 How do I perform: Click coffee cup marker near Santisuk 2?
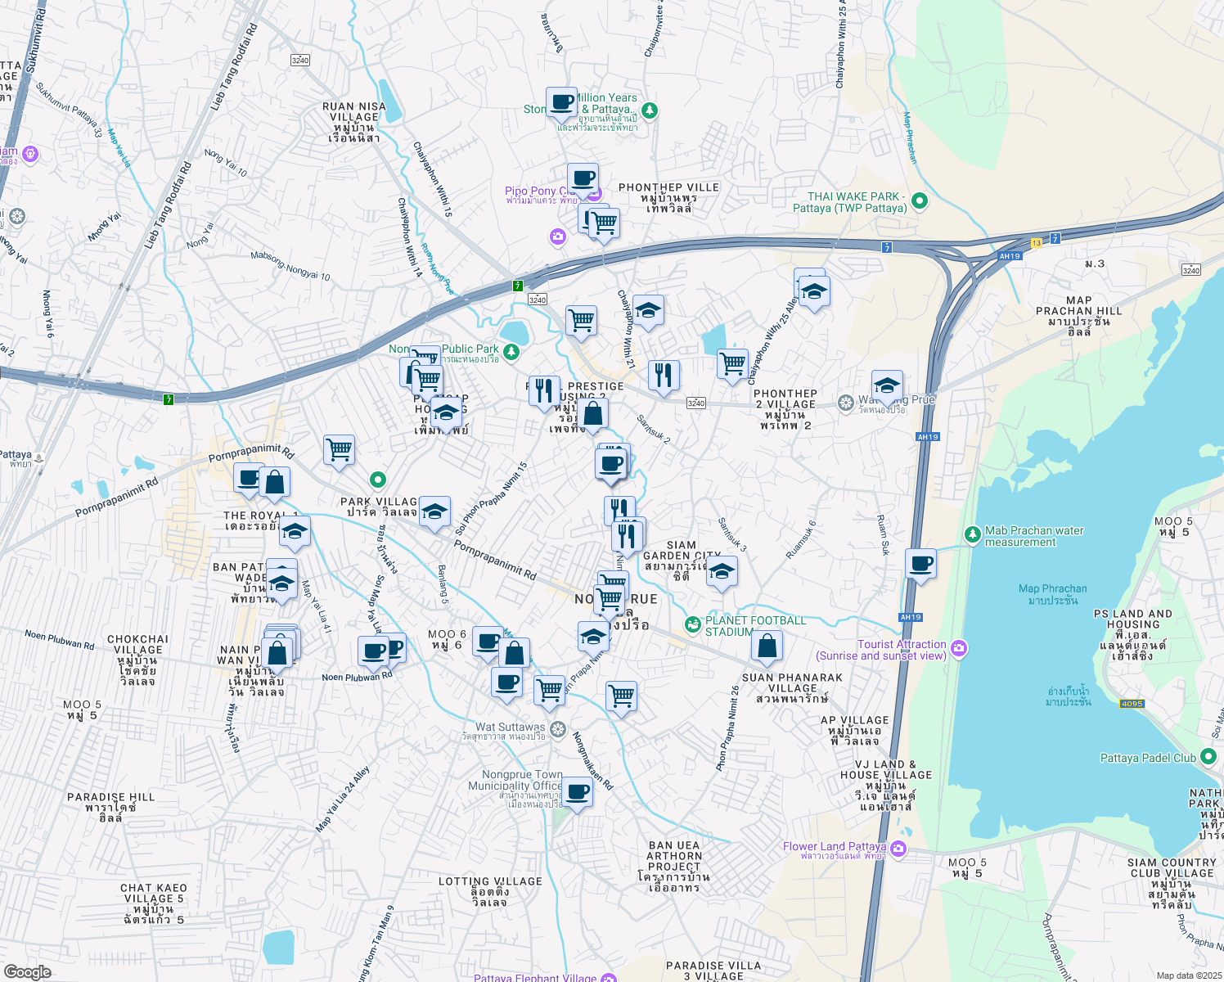click(610, 466)
